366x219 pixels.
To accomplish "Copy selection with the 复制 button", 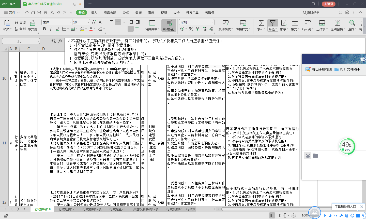I will pos(20,29).
